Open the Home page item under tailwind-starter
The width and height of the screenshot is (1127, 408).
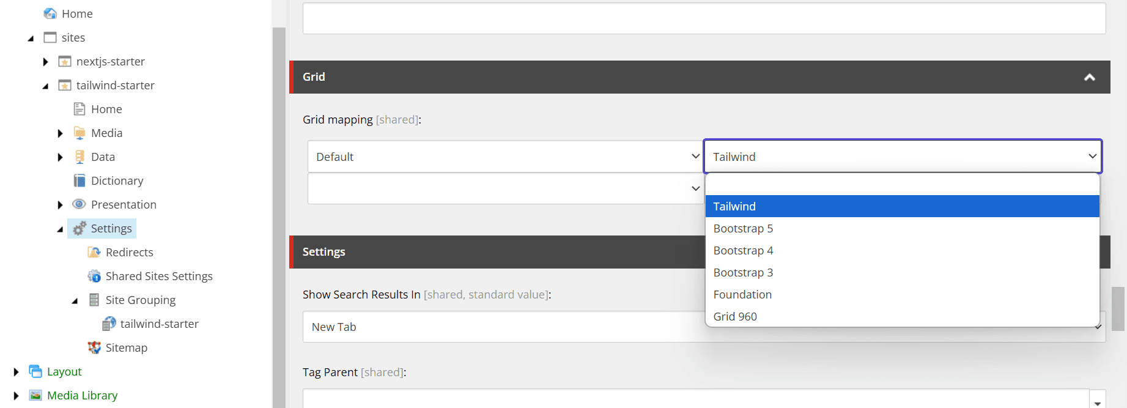pos(106,109)
